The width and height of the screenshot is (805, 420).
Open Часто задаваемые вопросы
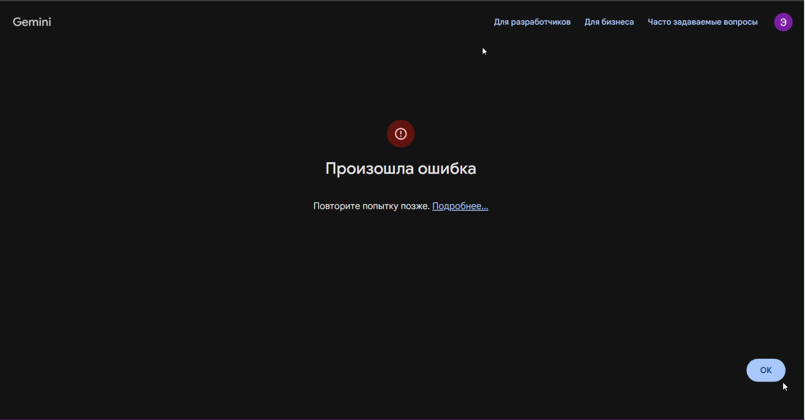702,22
